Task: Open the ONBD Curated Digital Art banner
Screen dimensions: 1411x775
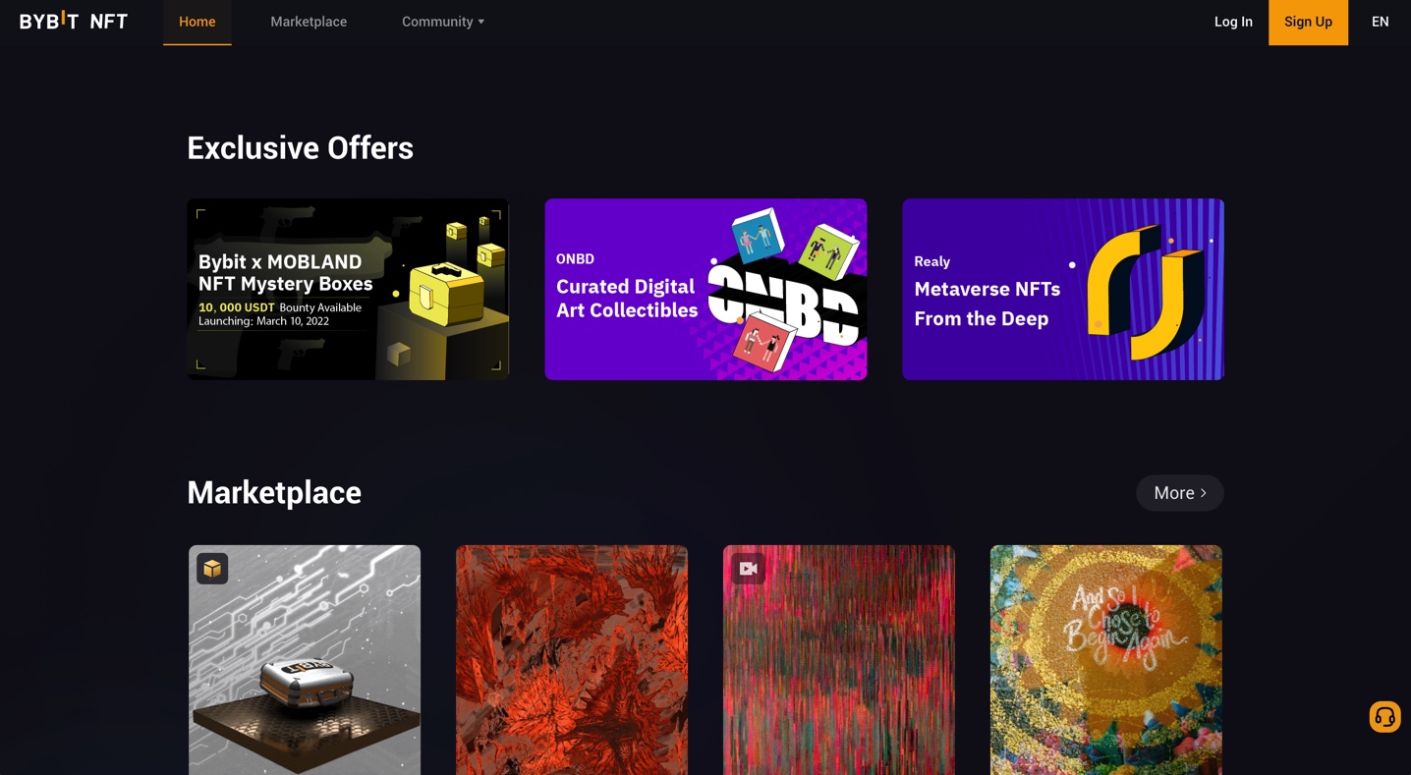Action: [705, 290]
